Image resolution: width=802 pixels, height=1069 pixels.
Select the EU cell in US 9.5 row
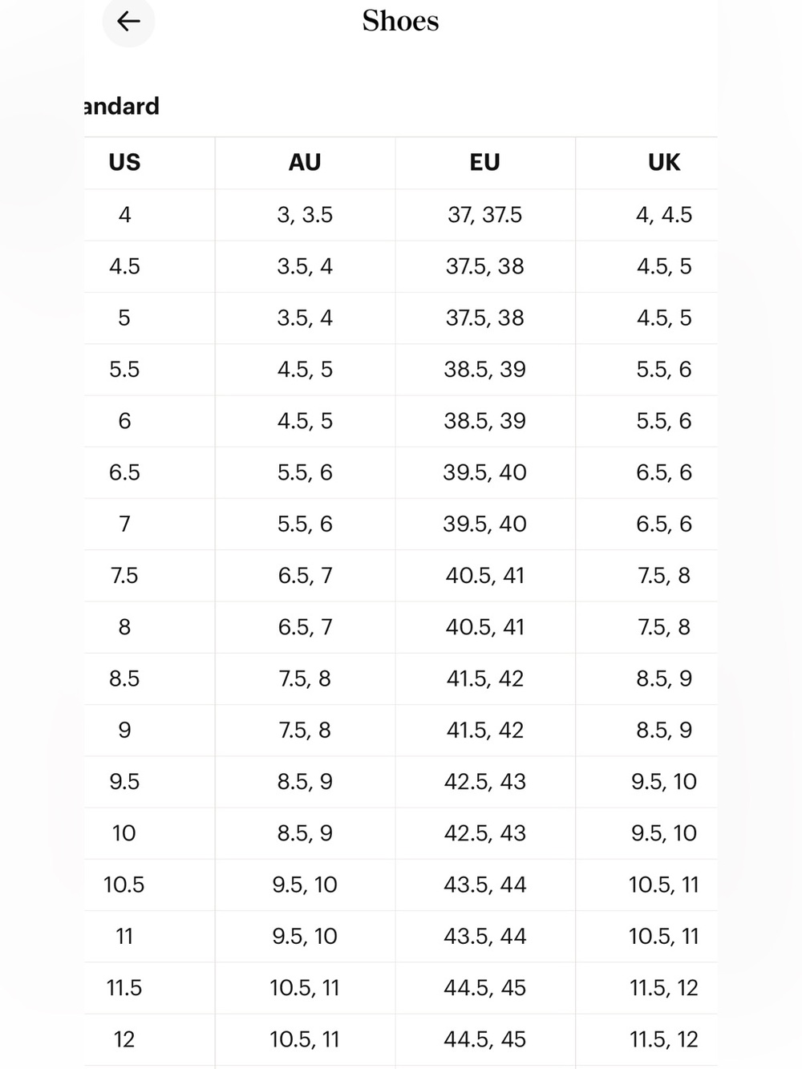click(x=484, y=782)
